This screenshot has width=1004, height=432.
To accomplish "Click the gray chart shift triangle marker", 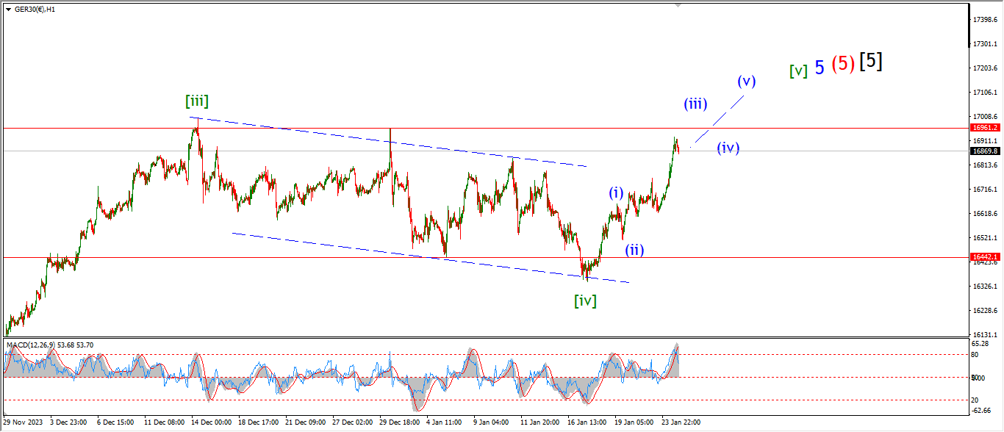I will click(x=678, y=5).
